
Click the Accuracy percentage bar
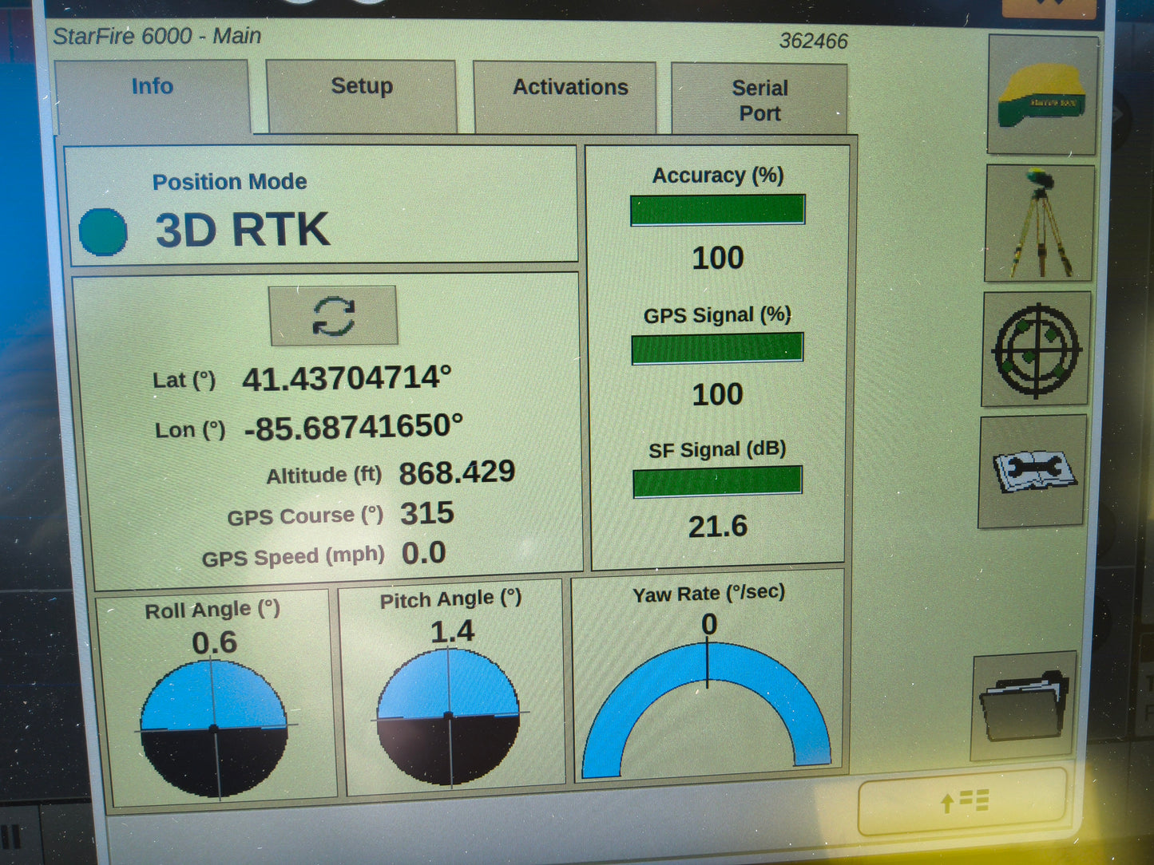click(716, 208)
